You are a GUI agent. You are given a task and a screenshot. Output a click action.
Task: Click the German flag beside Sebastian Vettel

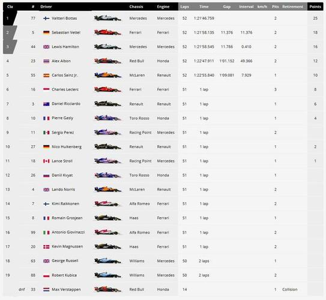tap(46, 32)
